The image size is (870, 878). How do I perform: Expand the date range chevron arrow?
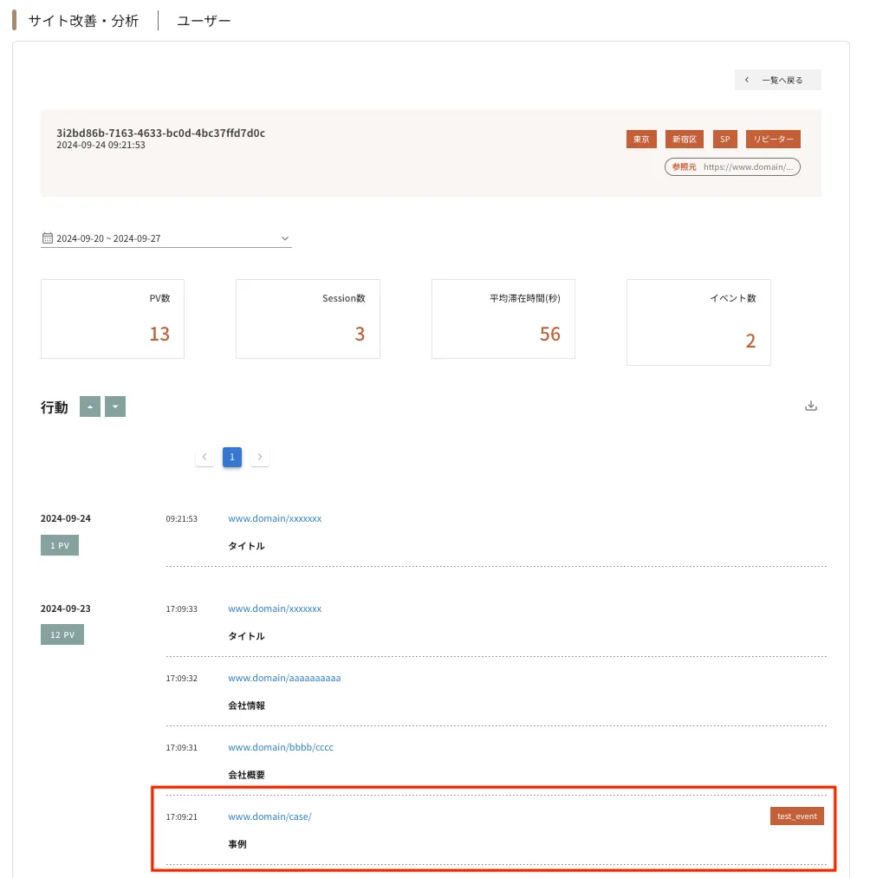285,238
